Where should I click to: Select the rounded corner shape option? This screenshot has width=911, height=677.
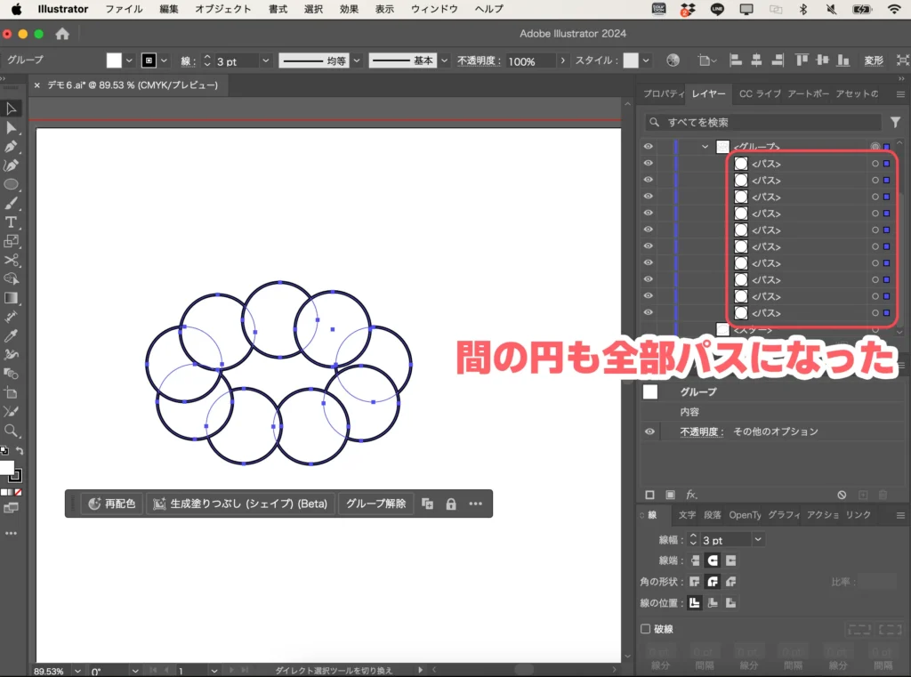point(712,582)
